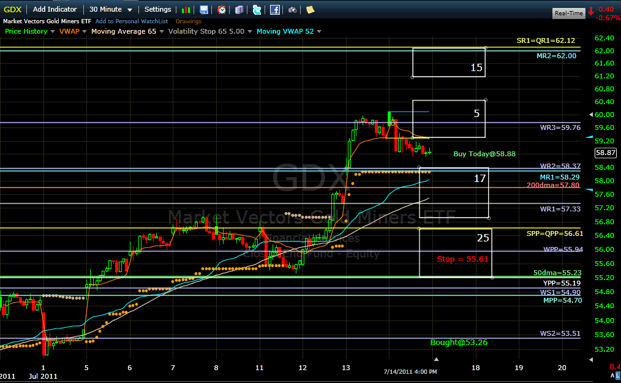Select the MR1=58.29 level label
The image size is (621, 383).
560,177
